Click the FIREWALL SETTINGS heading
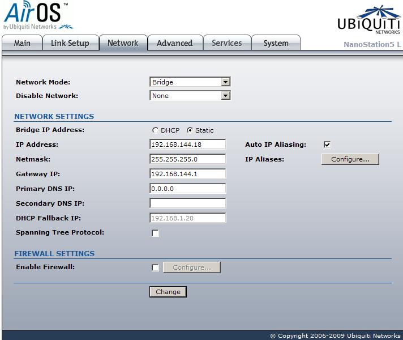Image resolution: width=403 pixels, height=340 pixels. pyautogui.click(x=54, y=254)
